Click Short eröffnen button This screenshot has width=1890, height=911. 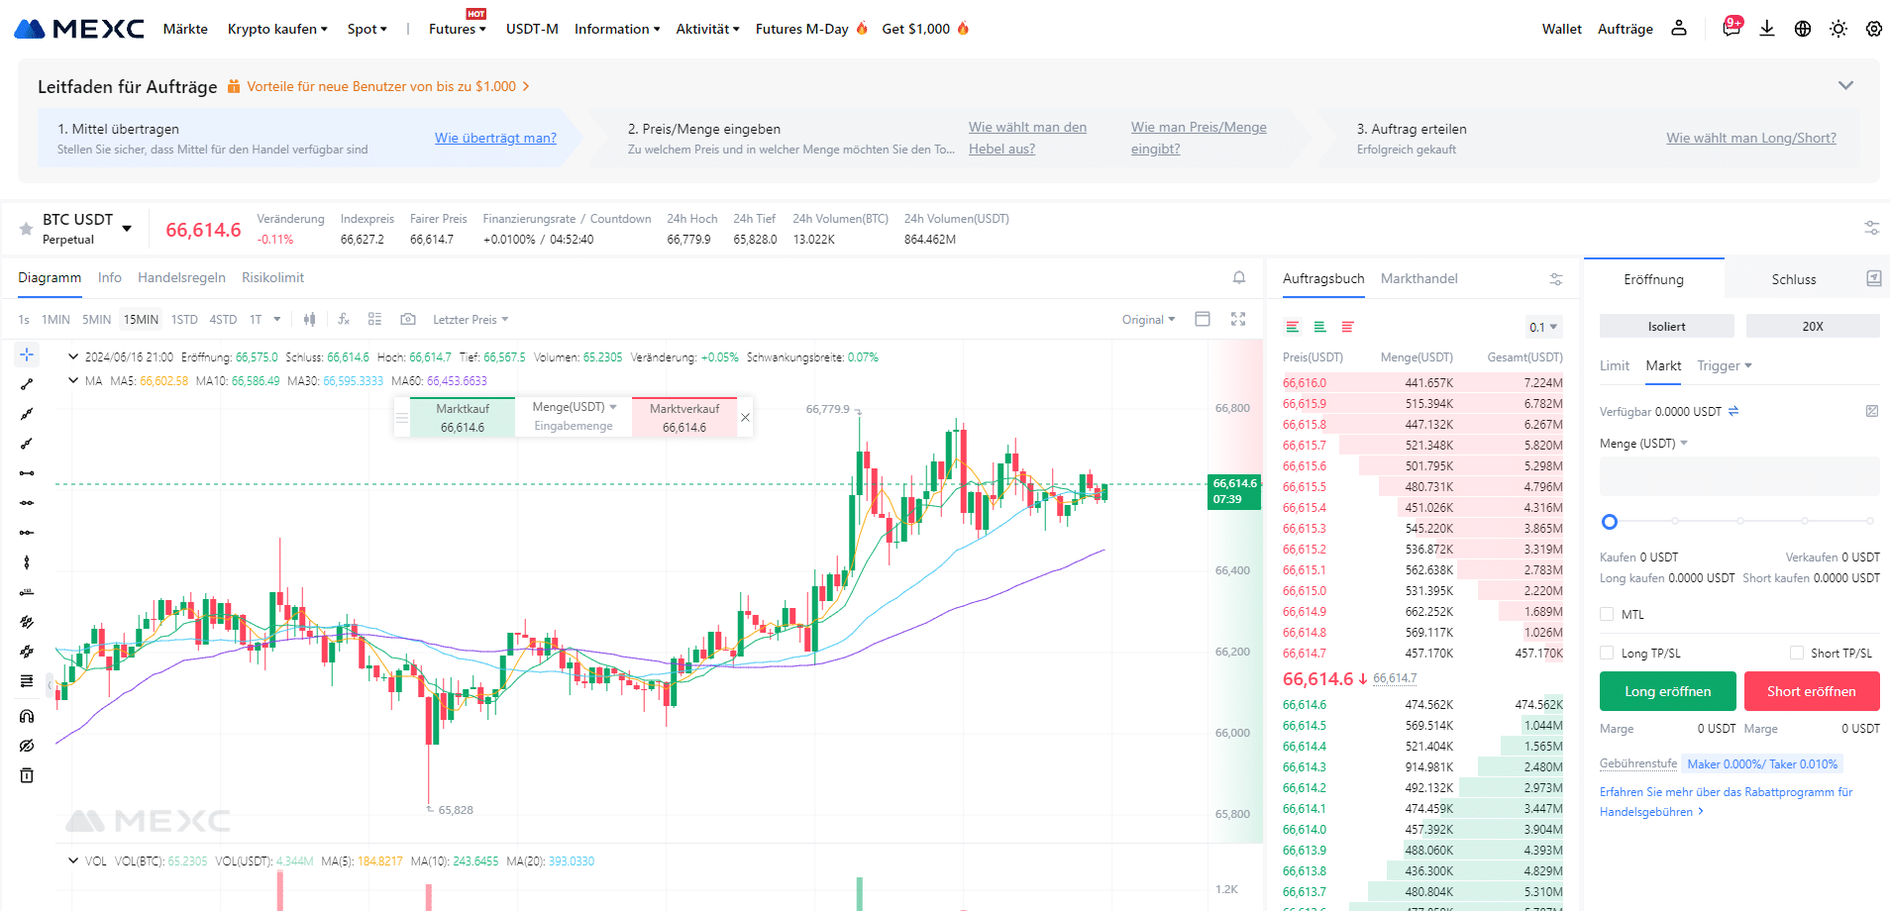tap(1812, 691)
